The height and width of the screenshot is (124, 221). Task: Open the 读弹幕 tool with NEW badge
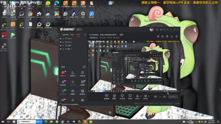pos(82,83)
